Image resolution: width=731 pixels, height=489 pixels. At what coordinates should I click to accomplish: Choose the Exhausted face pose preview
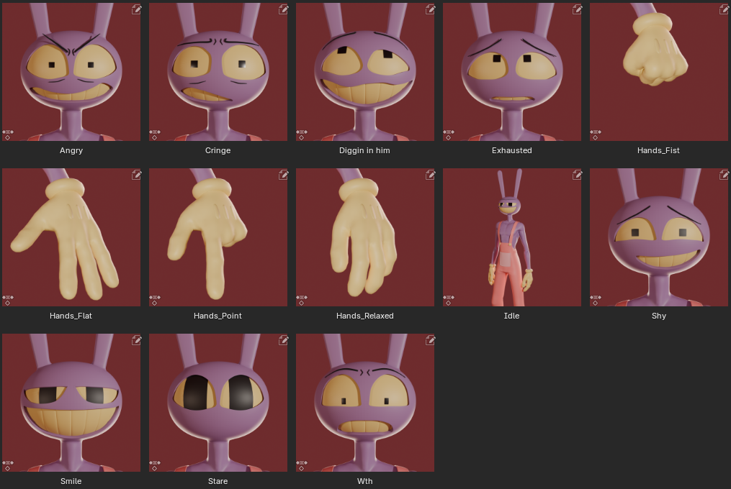click(x=512, y=72)
